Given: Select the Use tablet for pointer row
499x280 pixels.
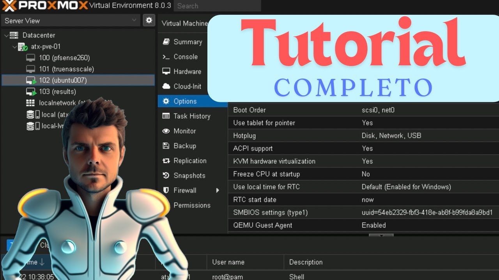Looking at the screenshot, I should (363, 123).
